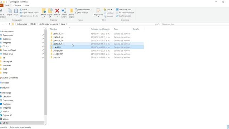
Task: Click the Buscar en Java search box
Action: tap(195, 24)
